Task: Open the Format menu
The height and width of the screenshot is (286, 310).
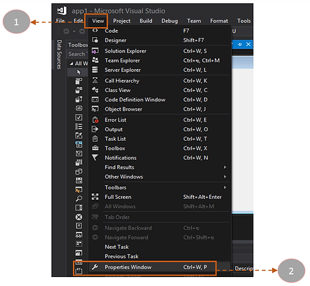Action: coord(219,21)
